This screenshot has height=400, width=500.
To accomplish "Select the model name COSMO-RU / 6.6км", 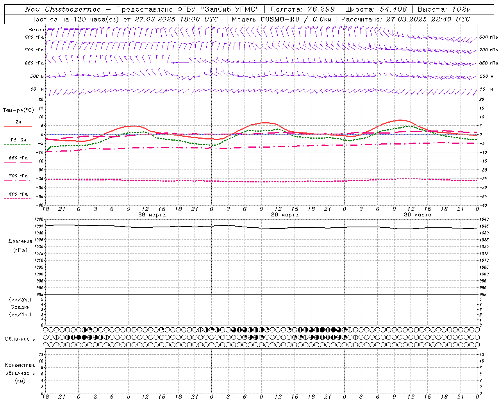I will click(x=296, y=19).
